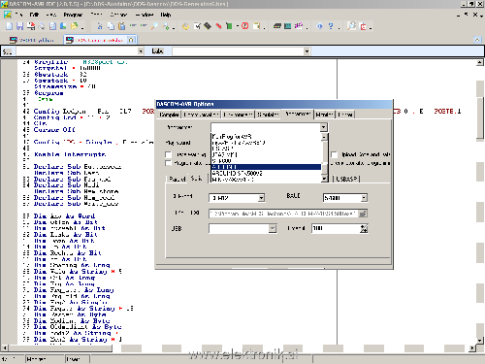Click the blue question mark Help icon
The height and width of the screenshot is (364, 485).
coord(331,26)
